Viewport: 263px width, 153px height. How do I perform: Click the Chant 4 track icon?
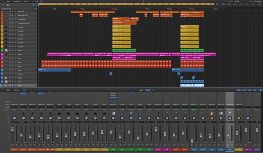[6, 39]
